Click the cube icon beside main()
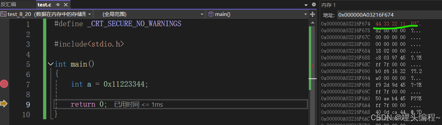The width and height of the screenshot is (442, 125). click(x=211, y=14)
